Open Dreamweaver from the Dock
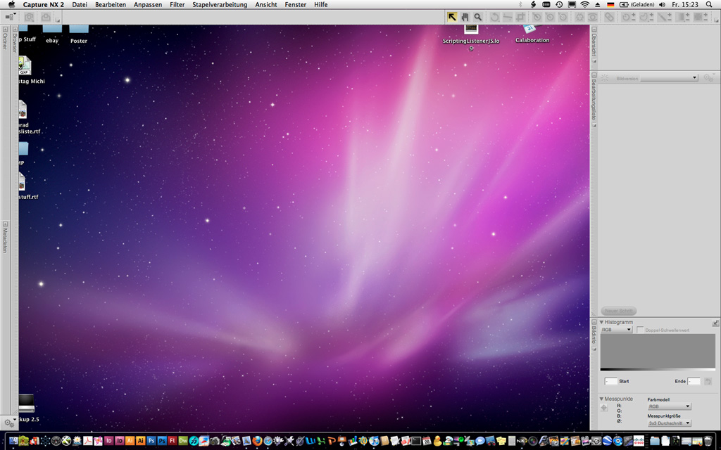This screenshot has height=450, width=721. point(183,441)
